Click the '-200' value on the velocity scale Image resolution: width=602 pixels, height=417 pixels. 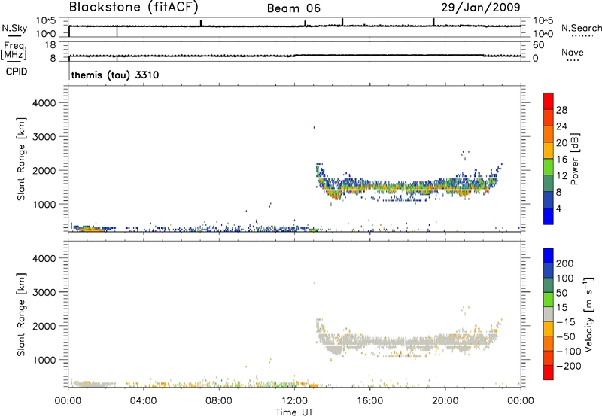coord(568,366)
